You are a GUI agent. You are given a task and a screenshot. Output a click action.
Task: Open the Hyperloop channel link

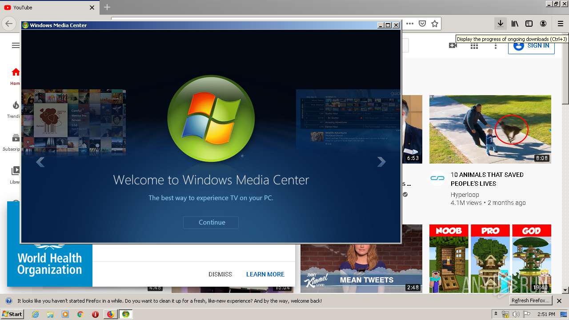tap(465, 195)
